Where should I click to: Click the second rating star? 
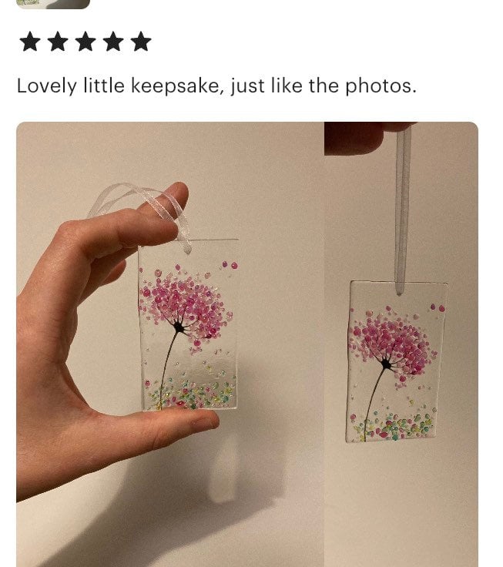point(58,42)
